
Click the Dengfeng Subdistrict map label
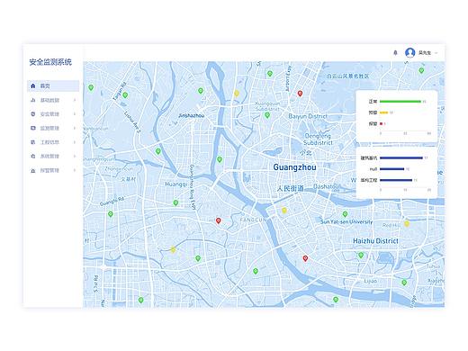(x=318, y=139)
